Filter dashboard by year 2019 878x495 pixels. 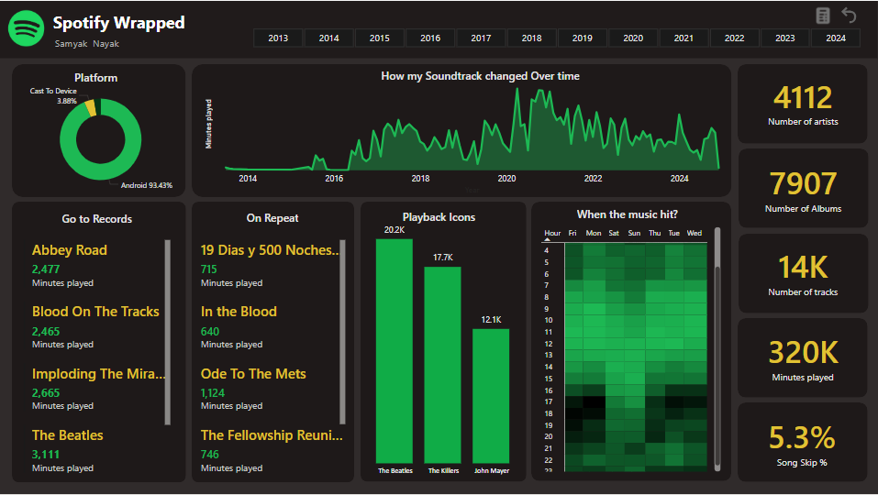[x=583, y=38]
